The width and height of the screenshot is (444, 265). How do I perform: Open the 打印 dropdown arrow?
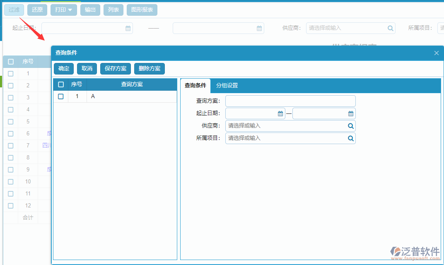70,10
